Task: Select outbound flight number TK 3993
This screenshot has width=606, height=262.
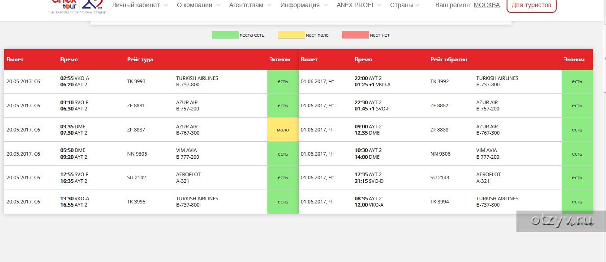Action: [x=136, y=81]
